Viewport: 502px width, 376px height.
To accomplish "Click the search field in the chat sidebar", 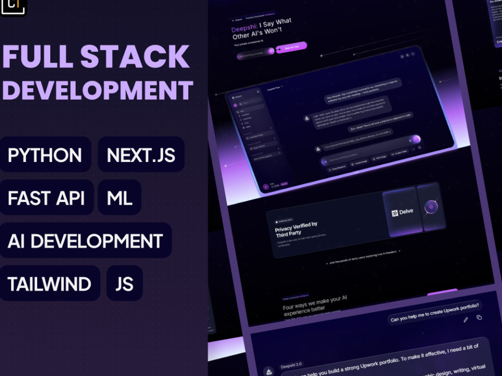I will pyautogui.click(x=249, y=103).
